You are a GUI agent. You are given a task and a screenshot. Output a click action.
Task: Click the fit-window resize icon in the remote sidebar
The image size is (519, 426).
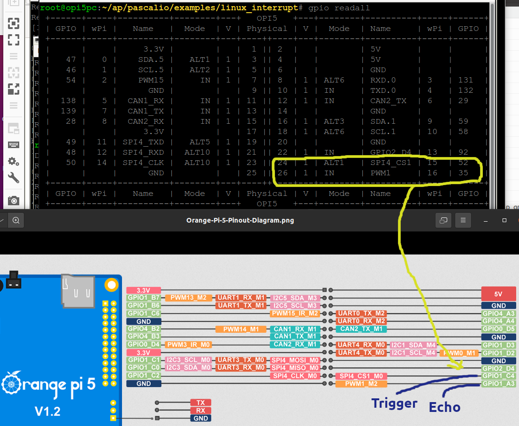pyautogui.click(x=14, y=23)
